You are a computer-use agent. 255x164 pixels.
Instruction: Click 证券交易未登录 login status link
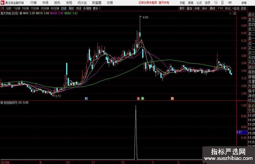click(x=148, y=3)
